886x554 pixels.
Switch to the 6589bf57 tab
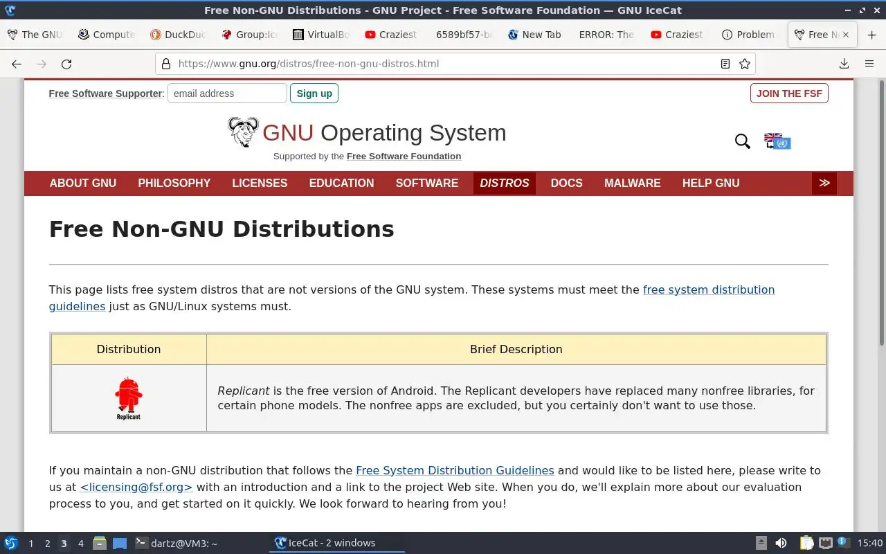tap(464, 35)
